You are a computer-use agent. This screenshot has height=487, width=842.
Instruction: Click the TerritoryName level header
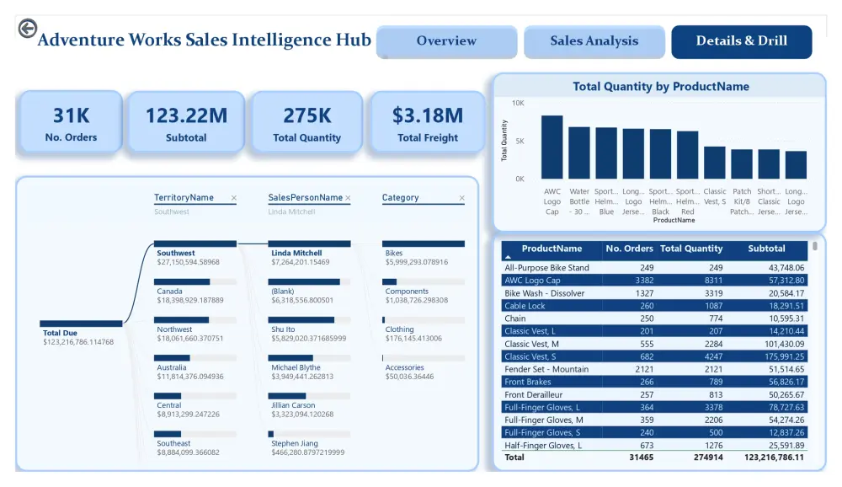click(184, 198)
